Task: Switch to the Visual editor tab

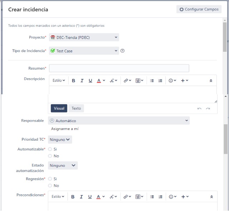Action: coord(59,108)
